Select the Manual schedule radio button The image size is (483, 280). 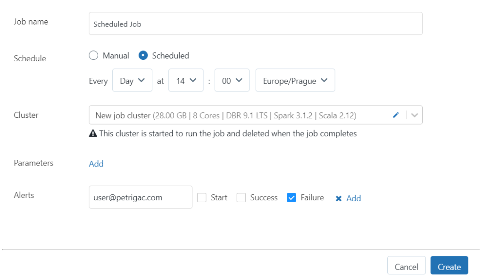click(93, 56)
